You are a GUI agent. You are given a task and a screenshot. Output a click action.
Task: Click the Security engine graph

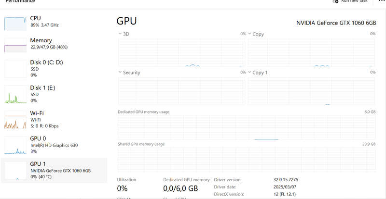pos(182,91)
